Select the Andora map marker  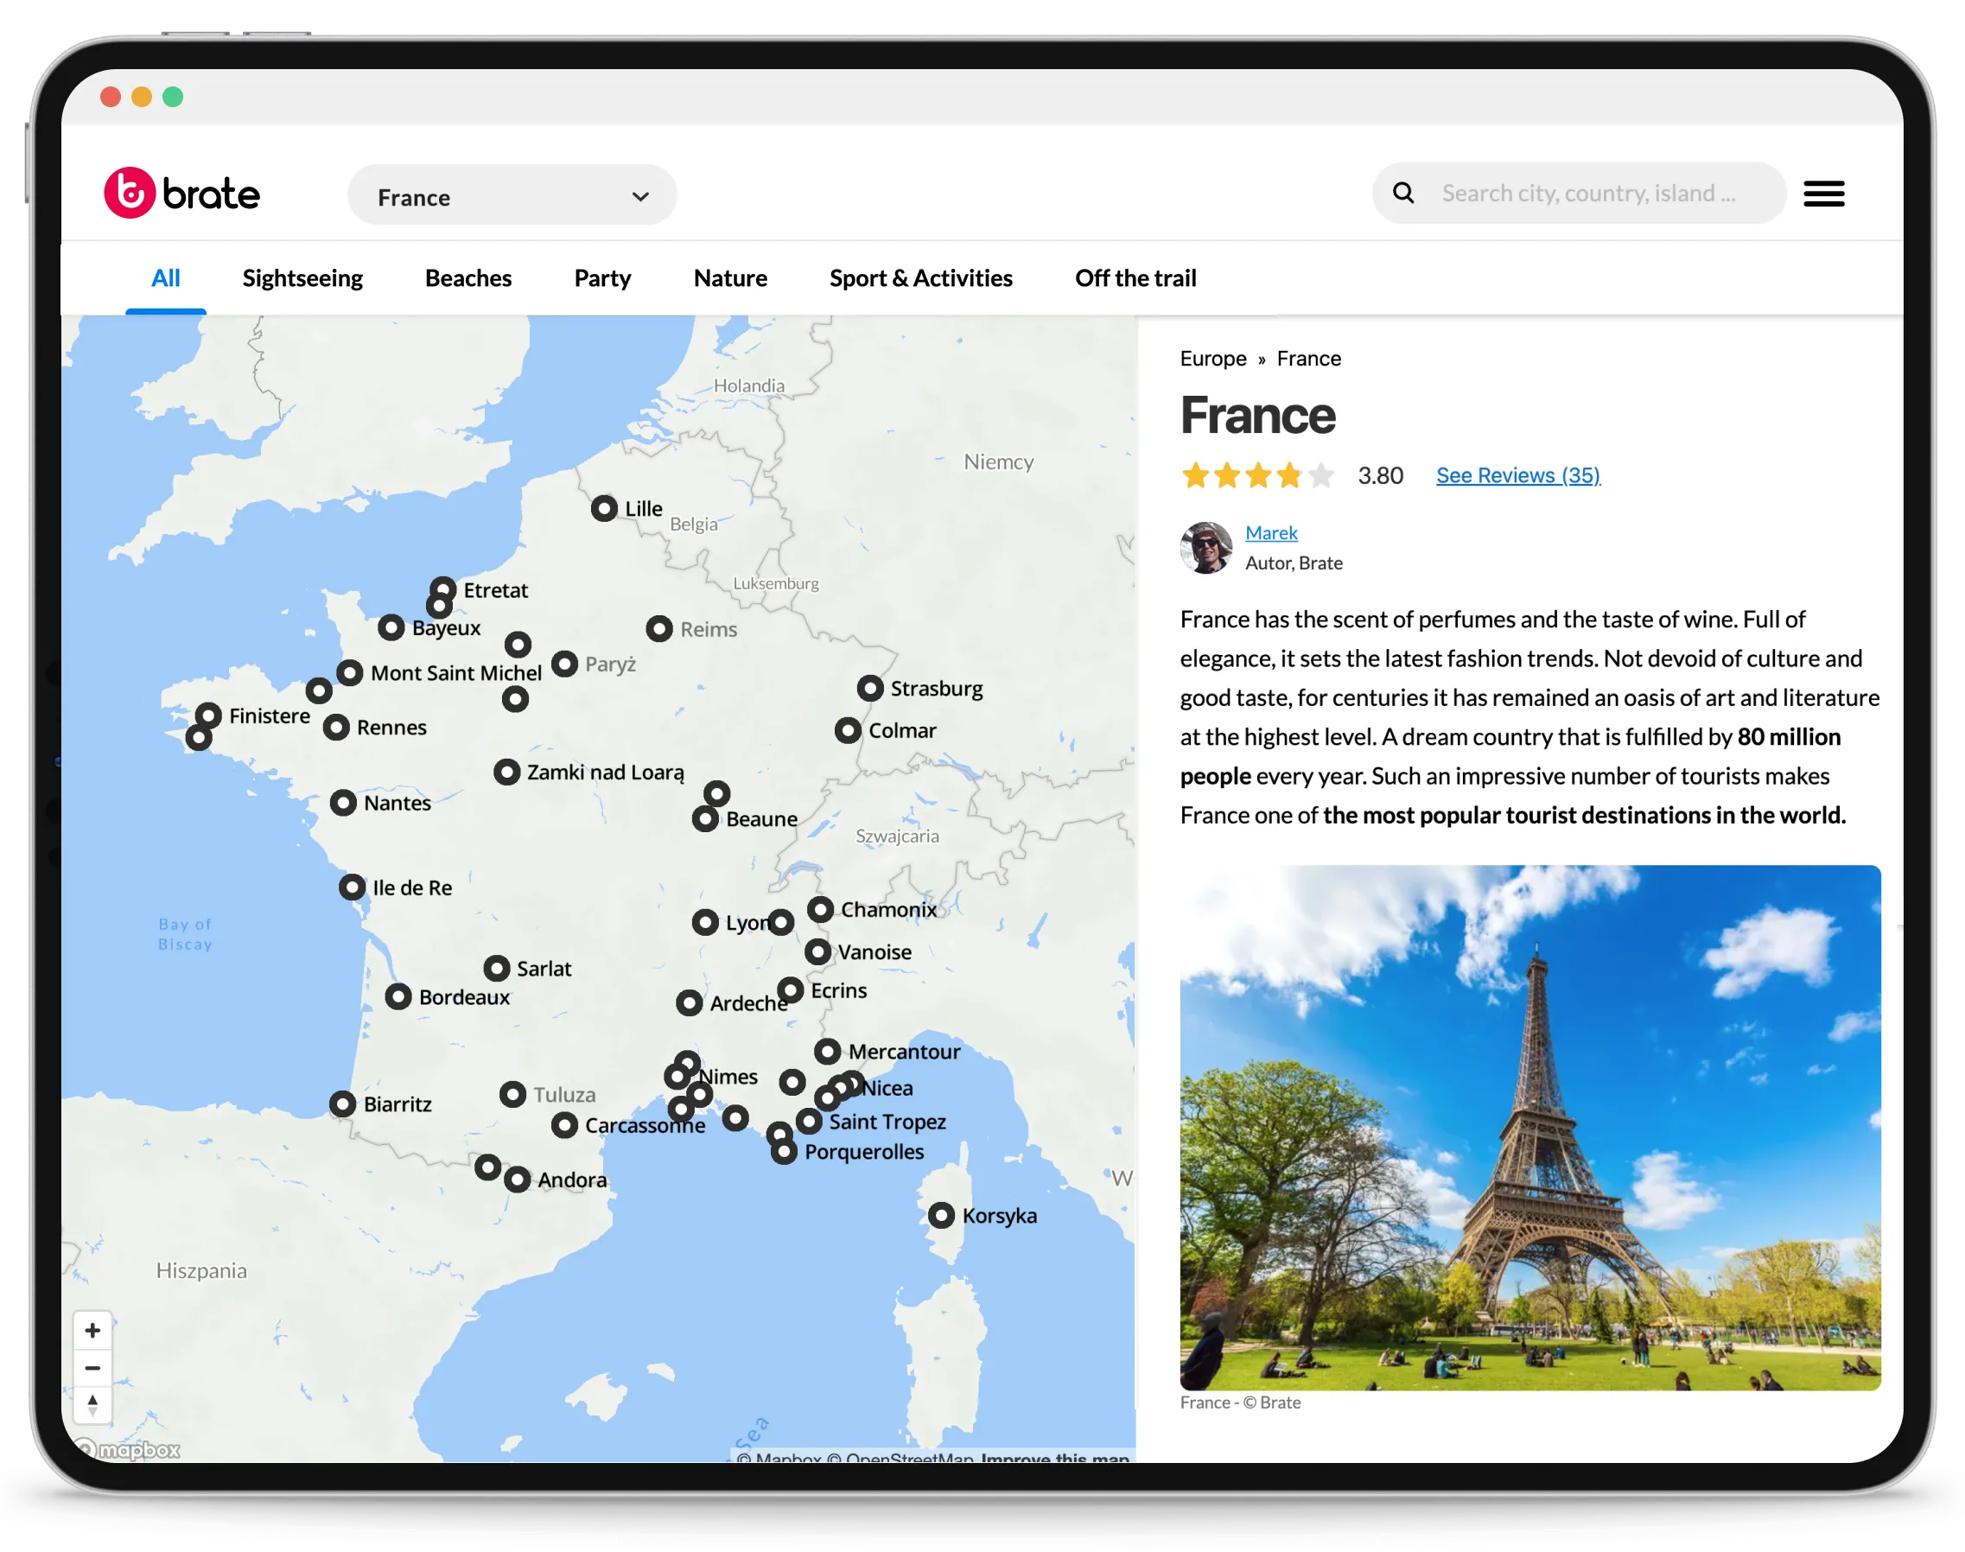518,1180
